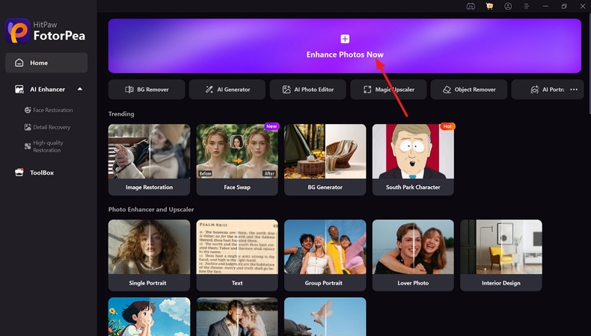Open the BG Remover tool
This screenshot has height=336, width=591.
pyautogui.click(x=147, y=90)
